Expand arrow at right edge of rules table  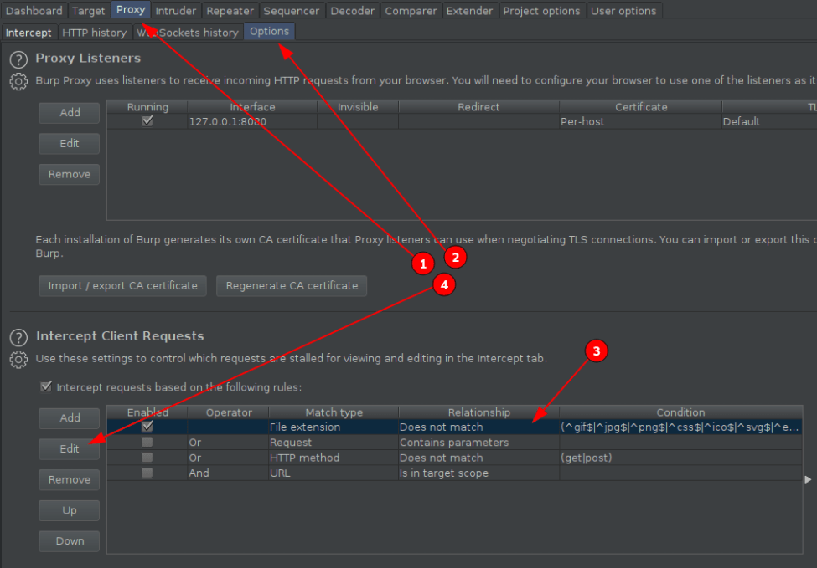(x=808, y=479)
